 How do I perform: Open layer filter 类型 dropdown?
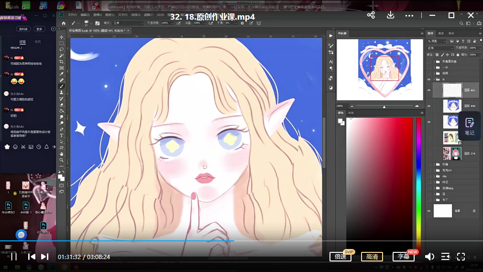437,41
